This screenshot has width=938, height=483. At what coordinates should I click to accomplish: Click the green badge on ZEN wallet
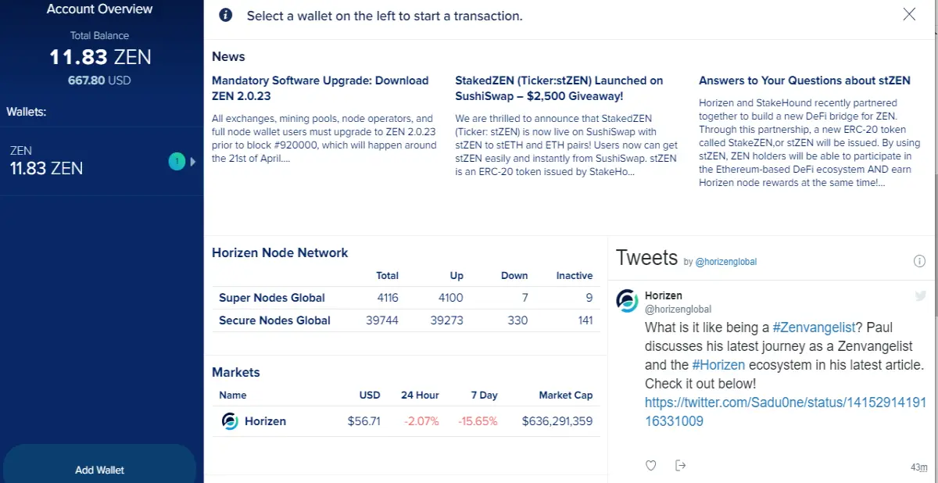[x=177, y=161]
